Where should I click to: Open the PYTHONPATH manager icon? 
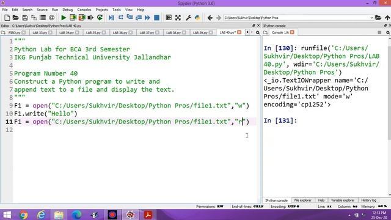coord(197,18)
